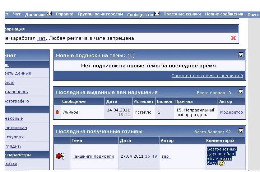The image size is (260, 172).
Task: Collapse the Последние полученные отзывы panel
Action: click(241, 131)
